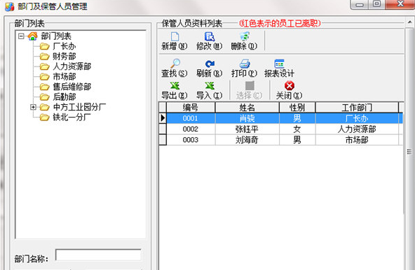Viewport: 415px width, 270px height.
Task: Click the vertical scrollbar thumb on right
Action: coord(409,152)
